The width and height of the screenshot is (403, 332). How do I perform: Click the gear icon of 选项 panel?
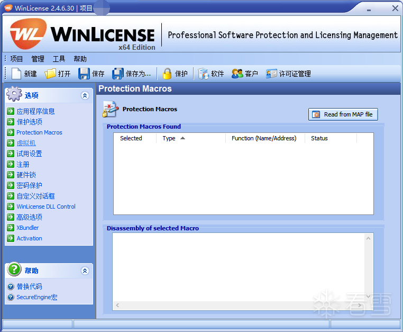click(14, 94)
